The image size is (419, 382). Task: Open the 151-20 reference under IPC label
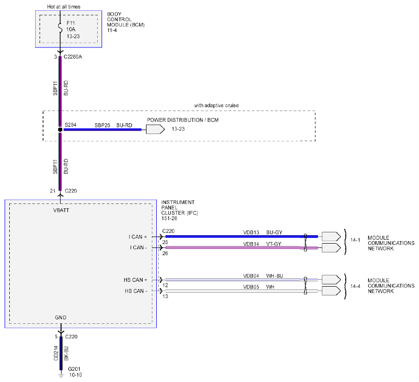point(169,218)
